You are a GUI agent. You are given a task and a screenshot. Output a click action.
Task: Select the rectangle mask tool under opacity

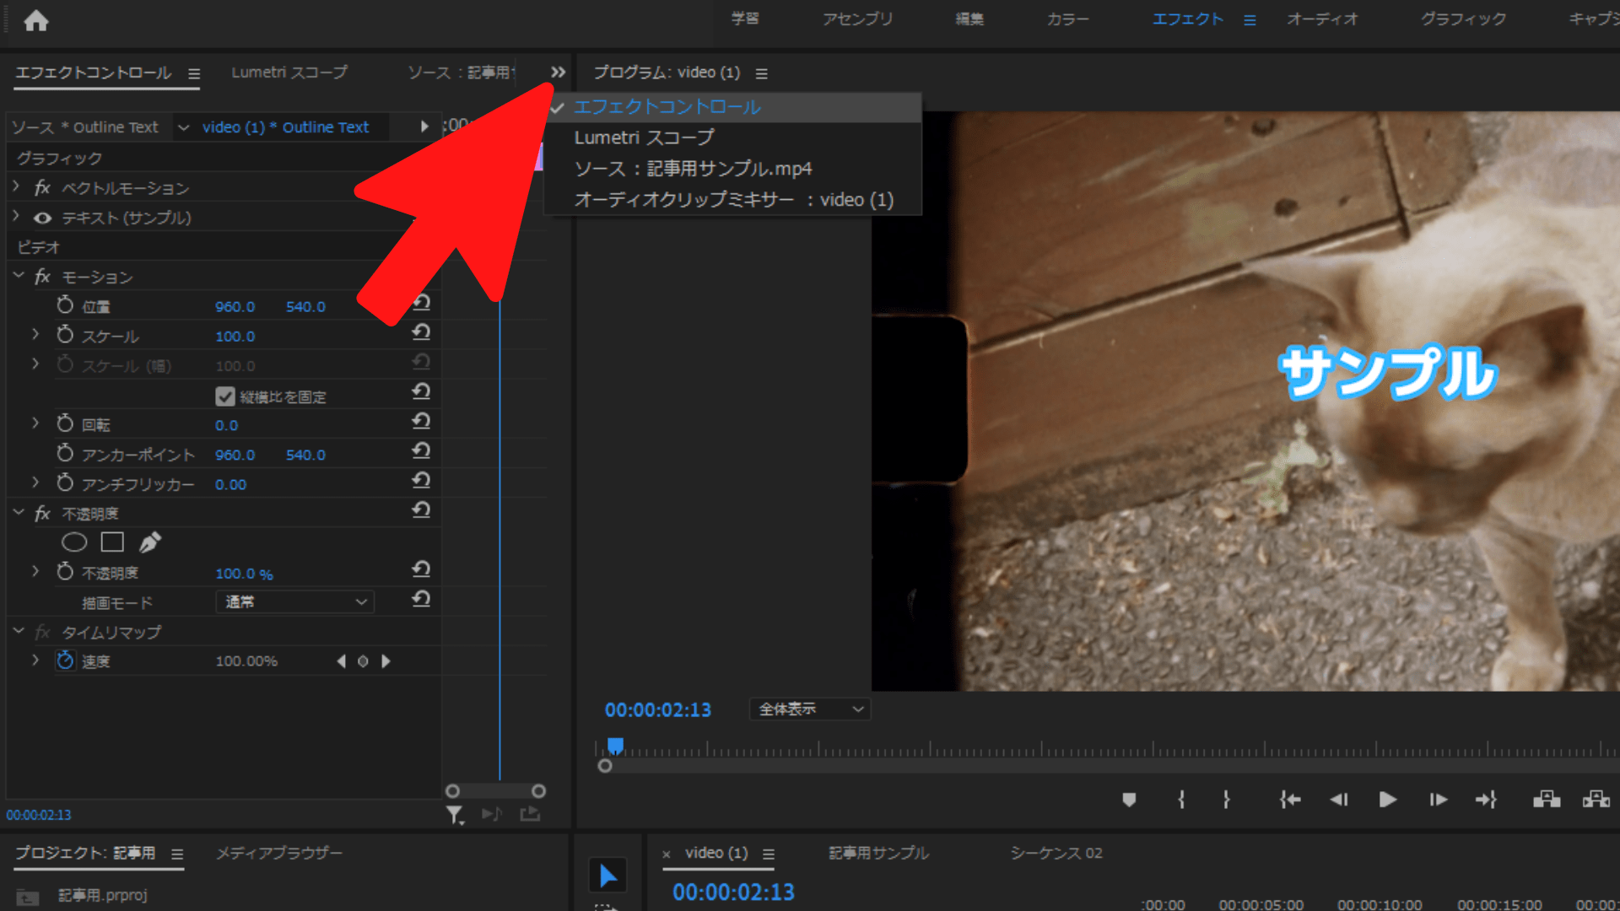pyautogui.click(x=112, y=542)
